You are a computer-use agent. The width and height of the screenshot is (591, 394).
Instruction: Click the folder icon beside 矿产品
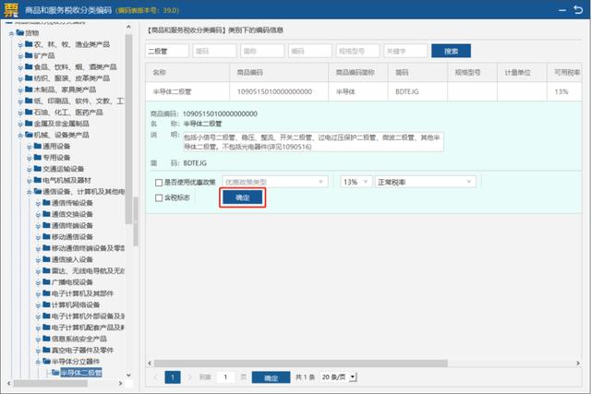click(x=28, y=55)
